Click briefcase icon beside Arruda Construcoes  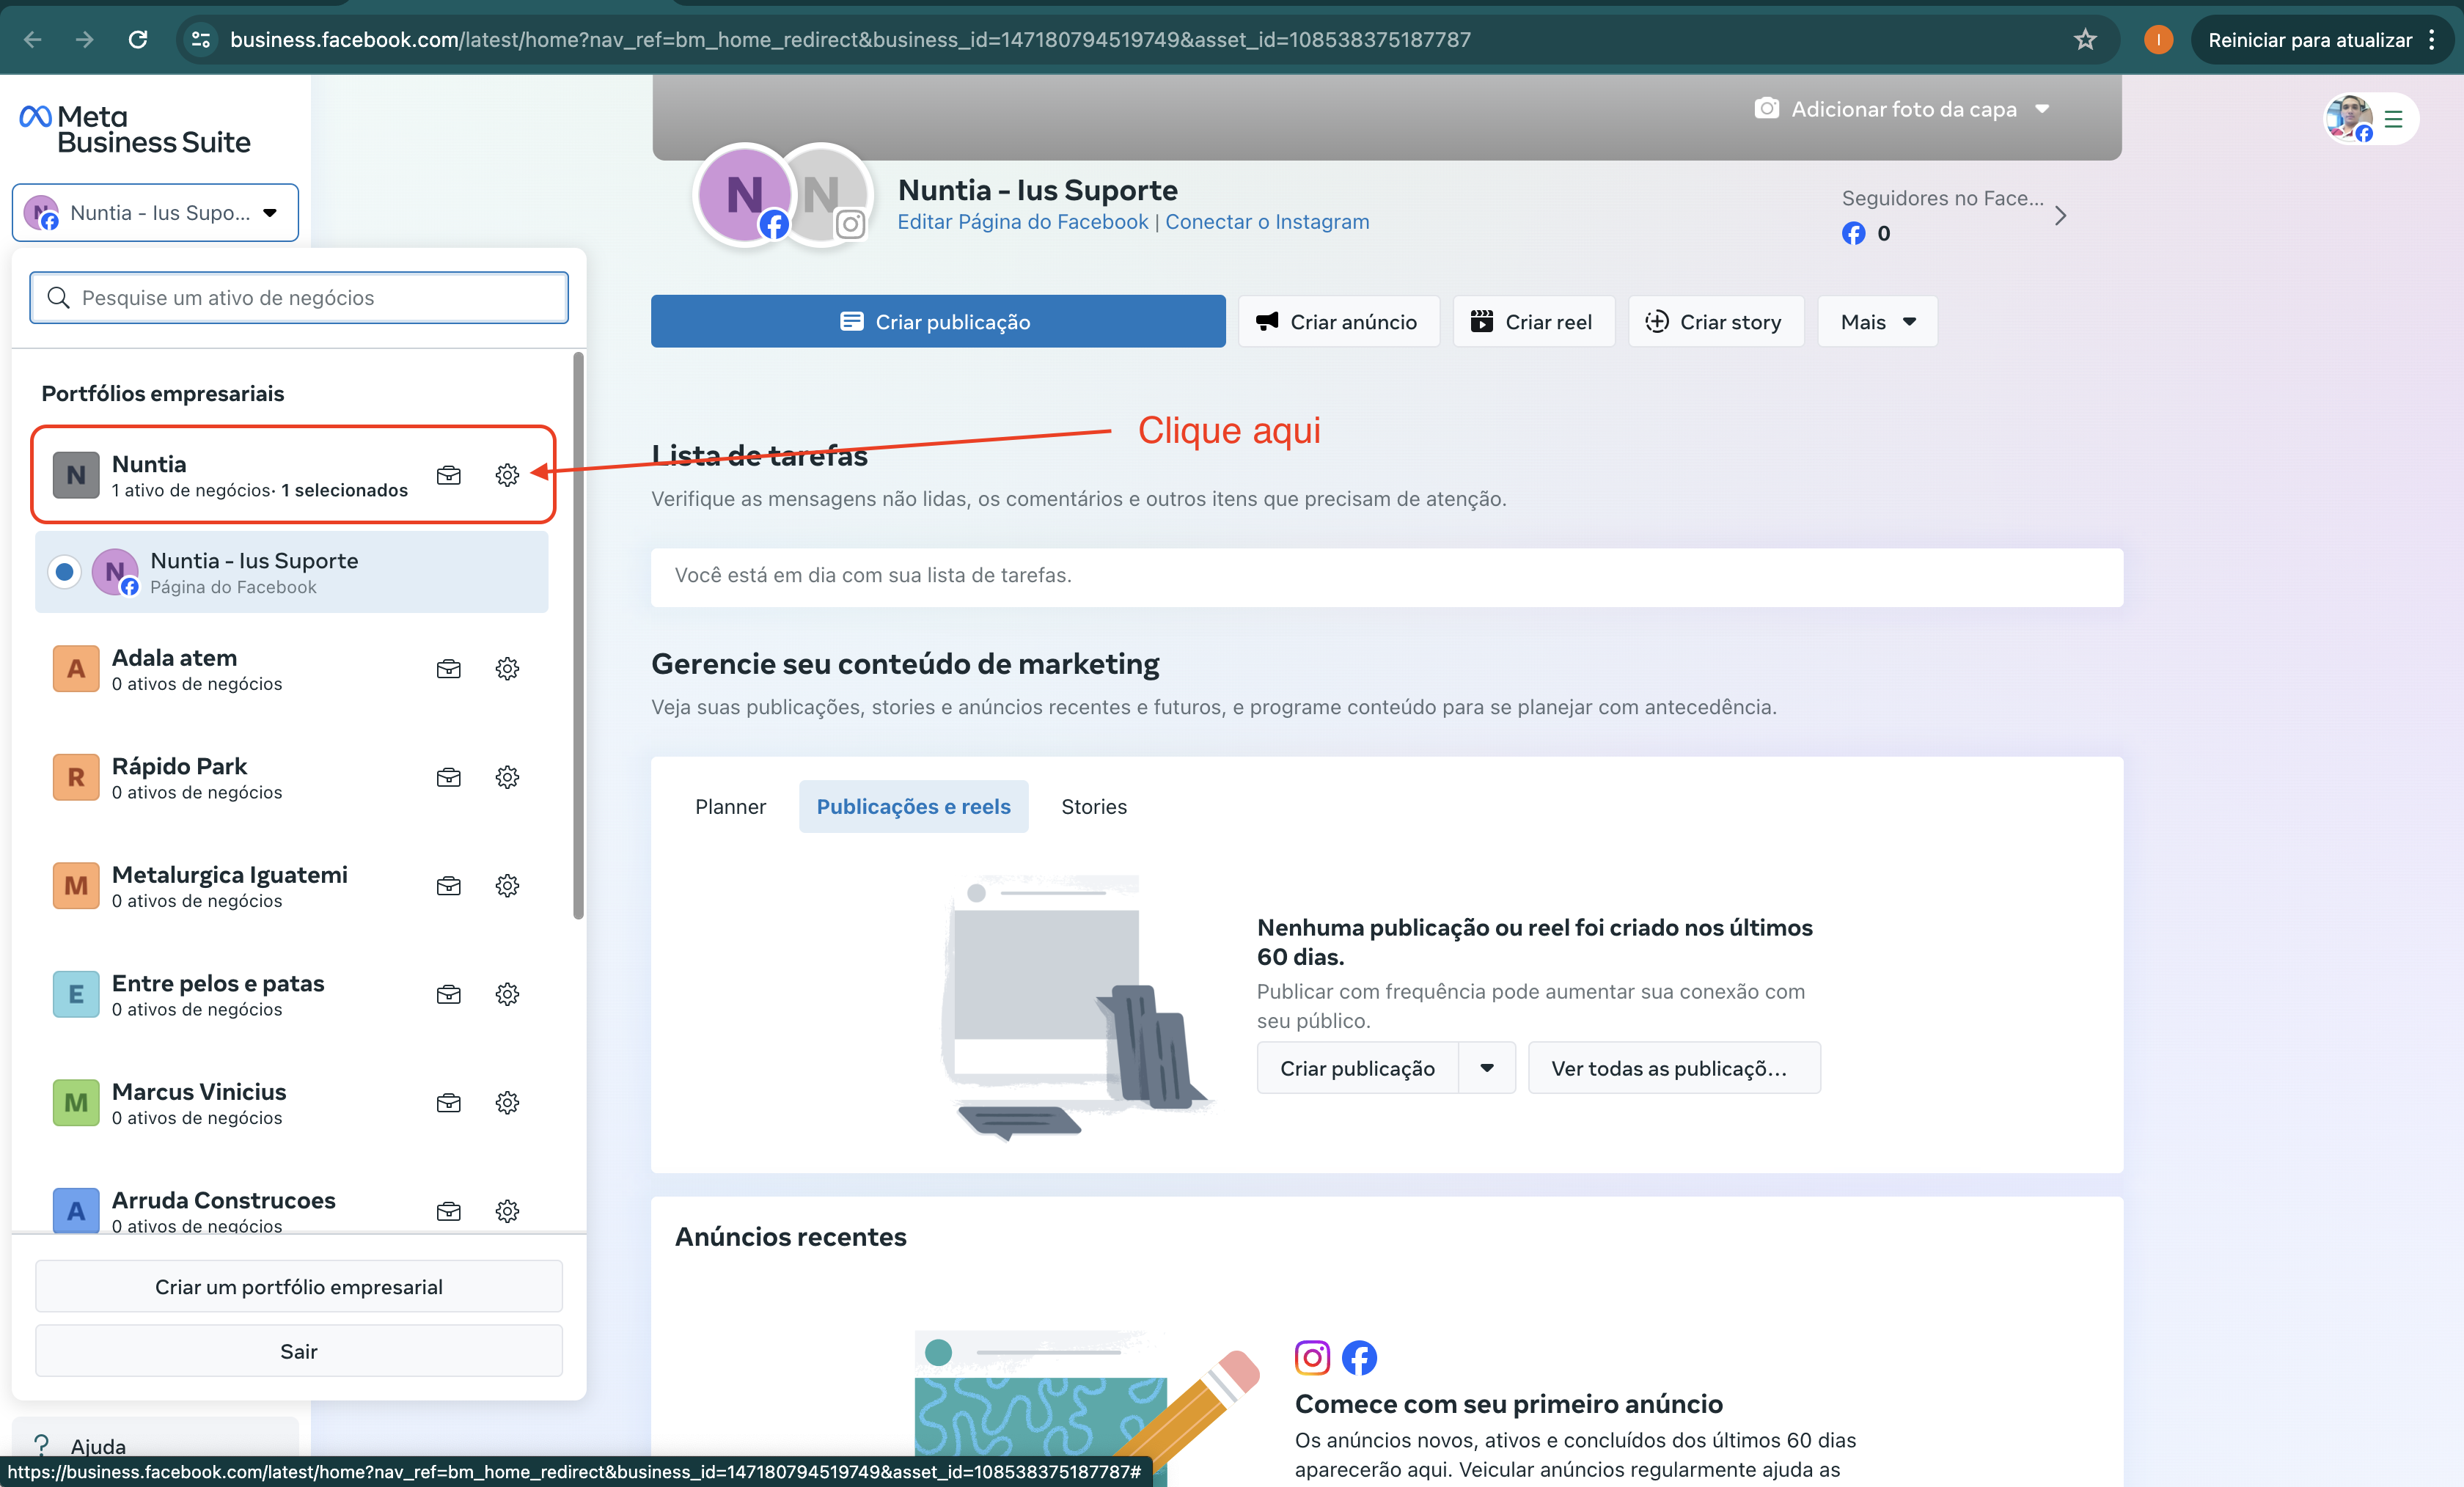(449, 1211)
